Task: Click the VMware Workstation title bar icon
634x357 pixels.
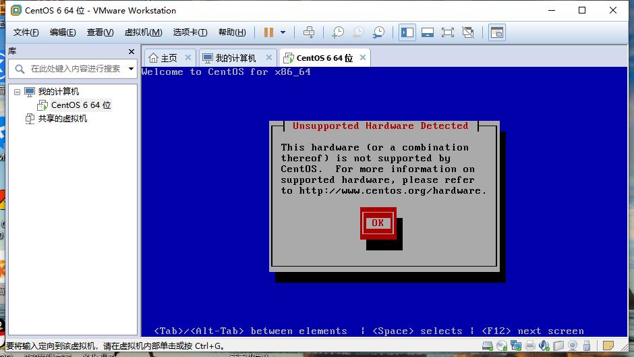Action: coord(16,11)
